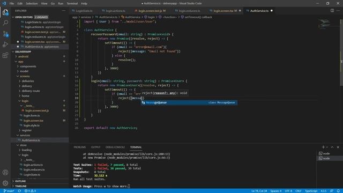Open the Help menu
Screen dimensions: 343x193
(84, 4)
